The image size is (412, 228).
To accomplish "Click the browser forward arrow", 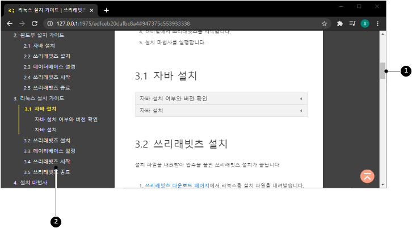I will (22, 24).
